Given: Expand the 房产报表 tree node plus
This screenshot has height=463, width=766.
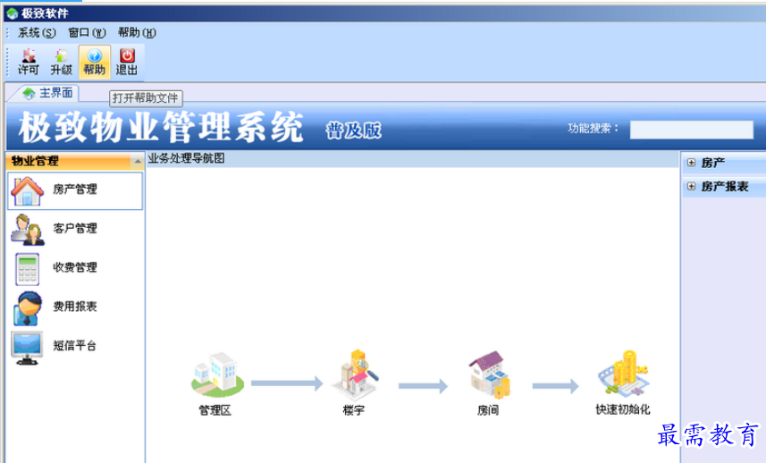Looking at the screenshot, I should [x=691, y=186].
